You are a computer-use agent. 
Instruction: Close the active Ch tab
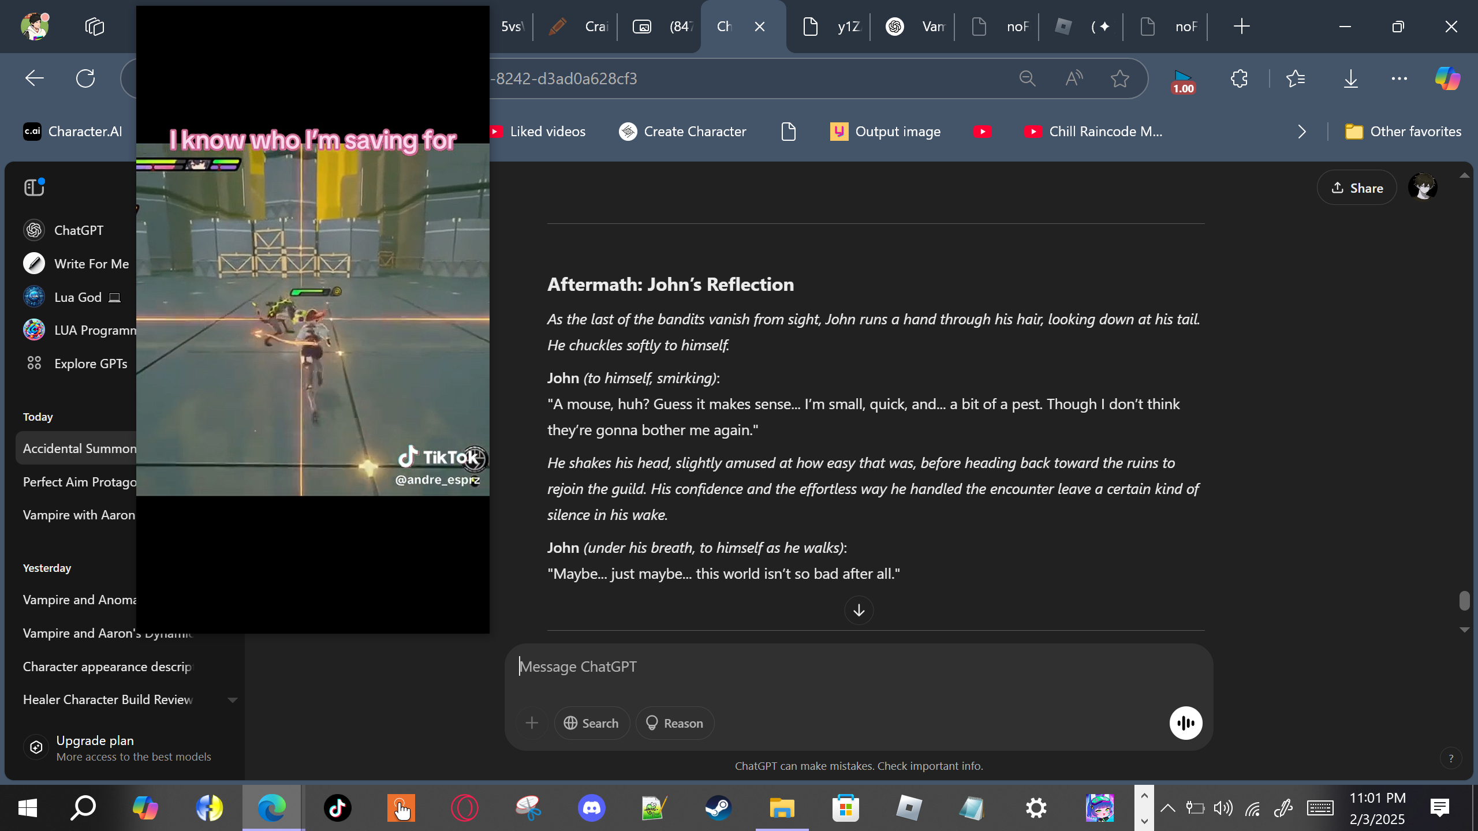click(760, 27)
